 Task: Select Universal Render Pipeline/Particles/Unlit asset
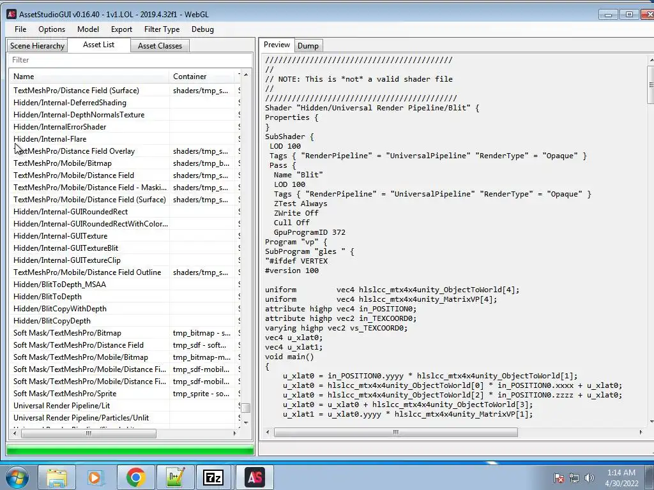point(125,417)
